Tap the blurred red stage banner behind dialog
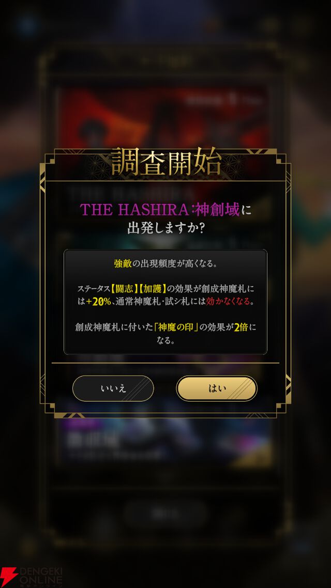The image size is (331, 588). [x=163, y=118]
